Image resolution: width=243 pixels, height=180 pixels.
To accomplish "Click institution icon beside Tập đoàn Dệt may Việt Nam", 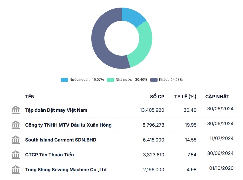I will (16, 110).
